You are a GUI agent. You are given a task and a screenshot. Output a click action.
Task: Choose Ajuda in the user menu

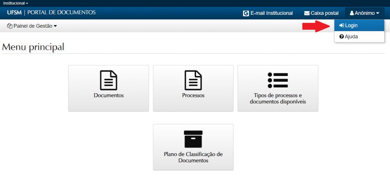351,37
